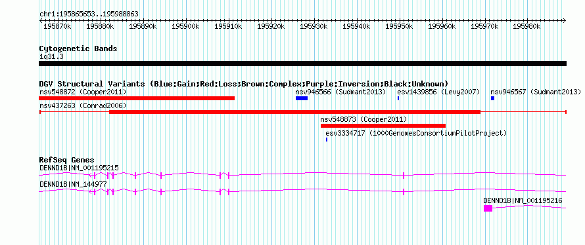Select the nsv946566 blue gain variant bar
The width and height of the screenshot is (585, 245).
coord(302,98)
